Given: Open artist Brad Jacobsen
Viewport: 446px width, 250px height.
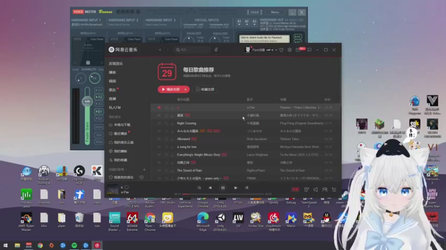Looking at the screenshot, I should point(256,139).
